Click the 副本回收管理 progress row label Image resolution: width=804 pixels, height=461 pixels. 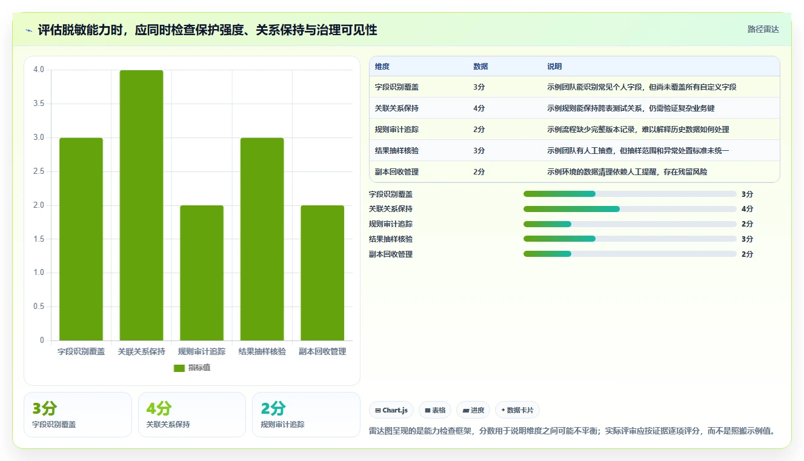(x=391, y=254)
